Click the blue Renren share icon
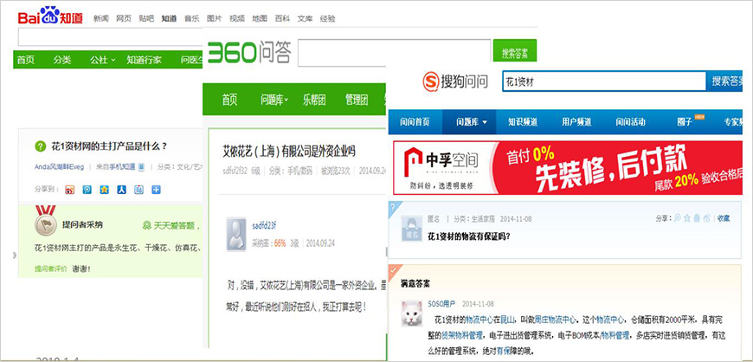 point(121,190)
